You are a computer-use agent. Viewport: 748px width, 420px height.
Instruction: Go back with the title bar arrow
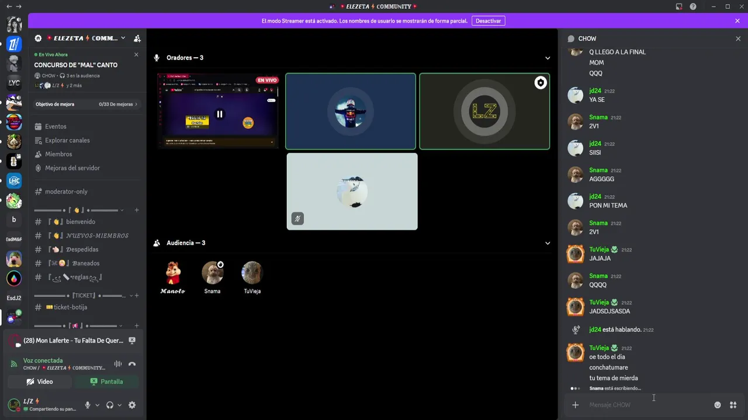pyautogui.click(x=9, y=6)
